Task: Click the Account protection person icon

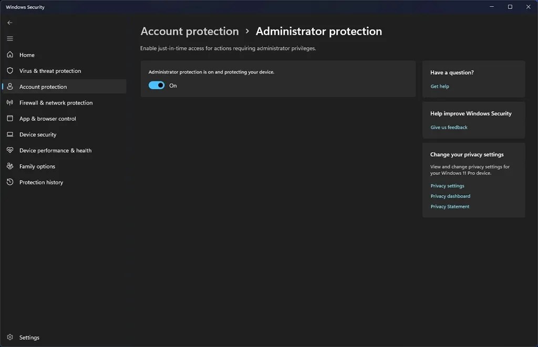Action: (10, 87)
